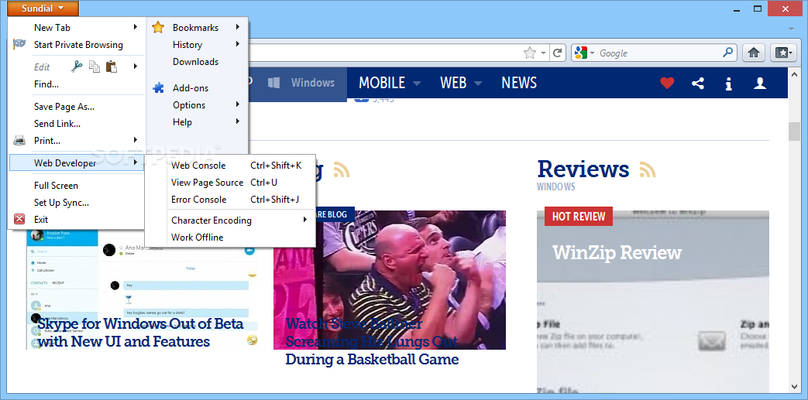Select Start Private Browsing
808x400 pixels.
[77, 45]
